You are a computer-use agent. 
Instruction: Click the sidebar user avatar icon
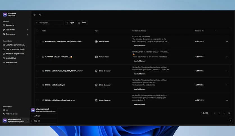(x=5, y=121)
